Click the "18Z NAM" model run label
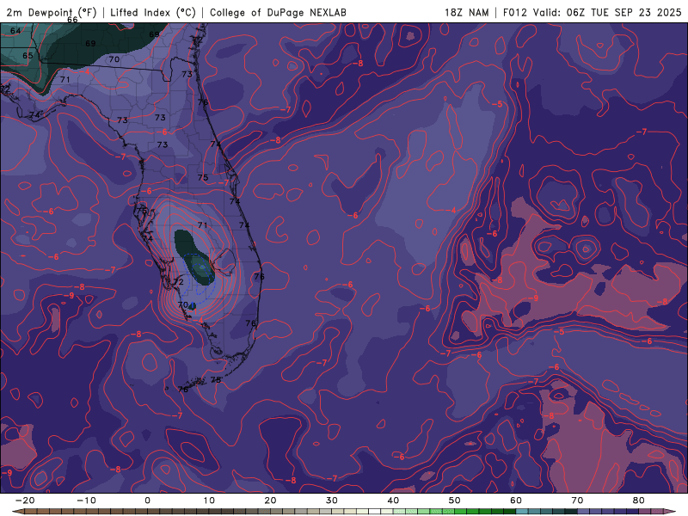 click(466, 13)
